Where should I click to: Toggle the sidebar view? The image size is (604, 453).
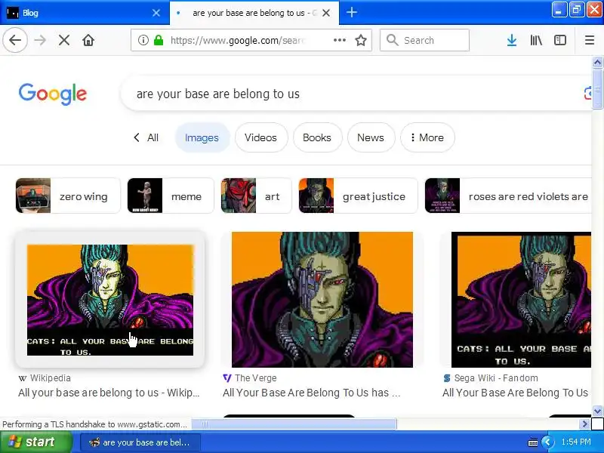[x=559, y=40]
